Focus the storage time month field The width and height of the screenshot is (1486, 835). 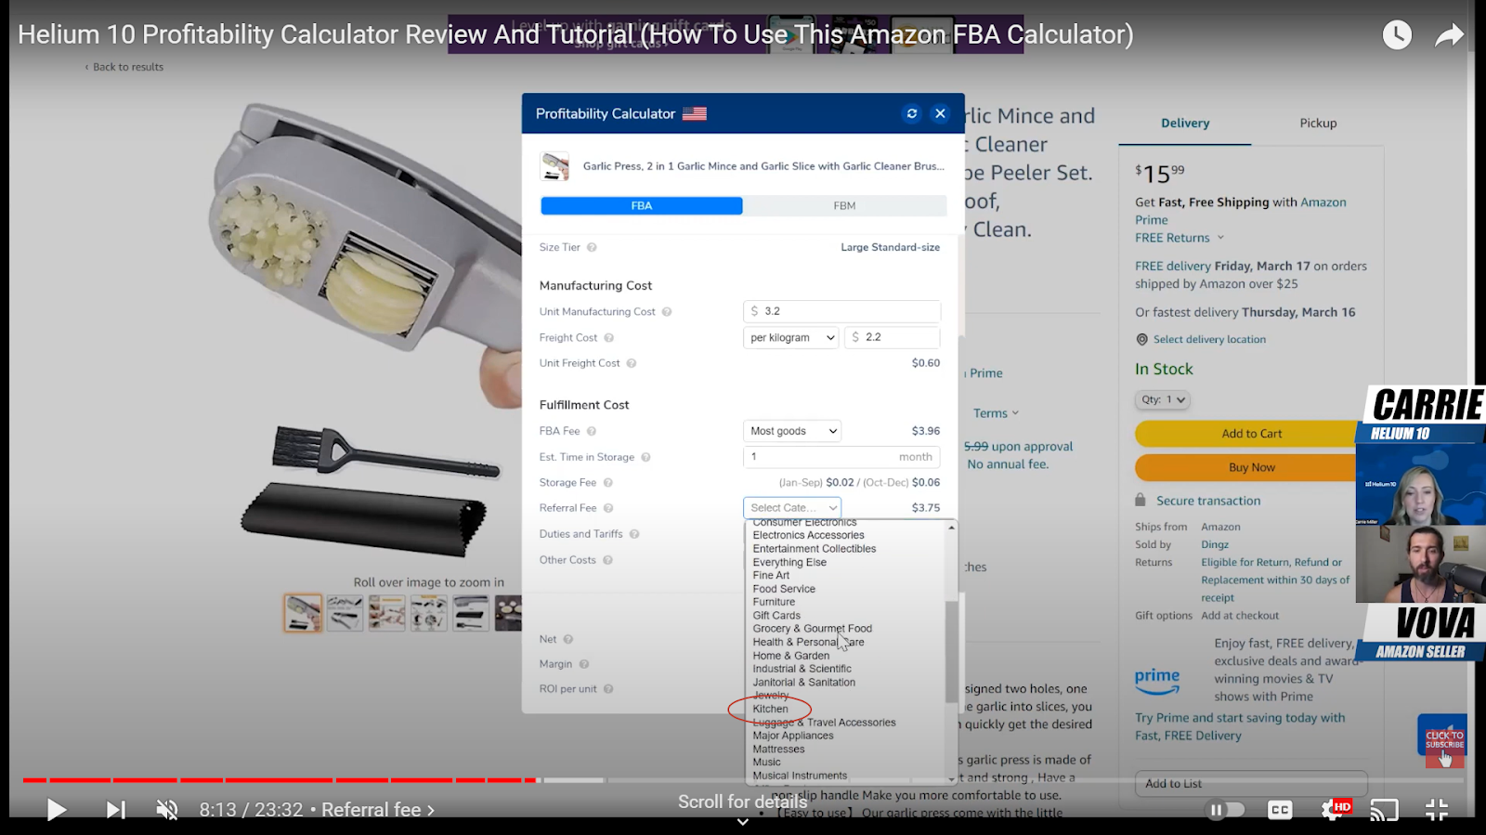point(841,457)
